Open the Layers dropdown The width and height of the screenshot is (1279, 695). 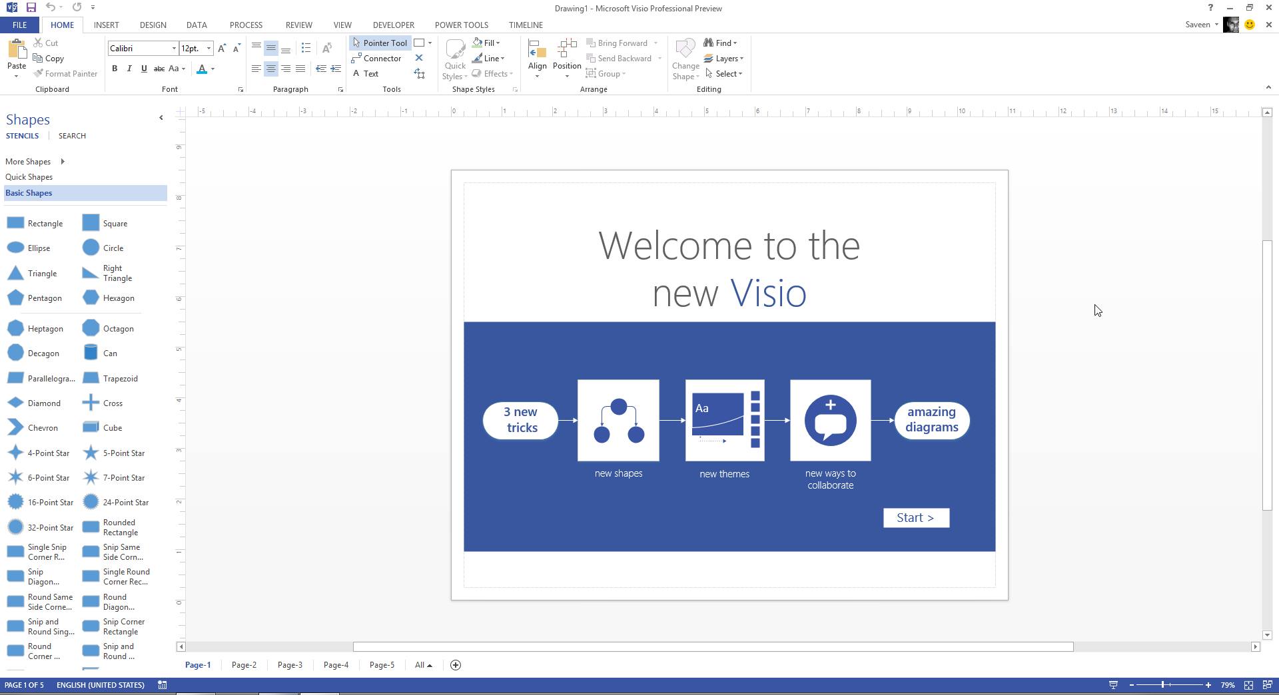[x=723, y=59]
